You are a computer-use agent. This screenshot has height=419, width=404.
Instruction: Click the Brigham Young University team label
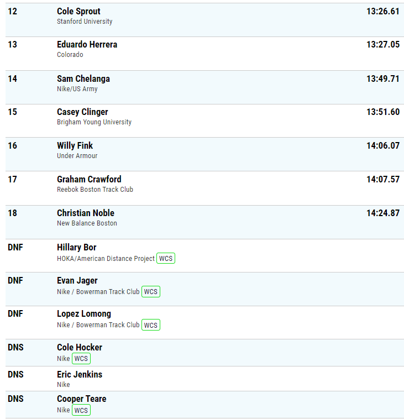coord(94,122)
